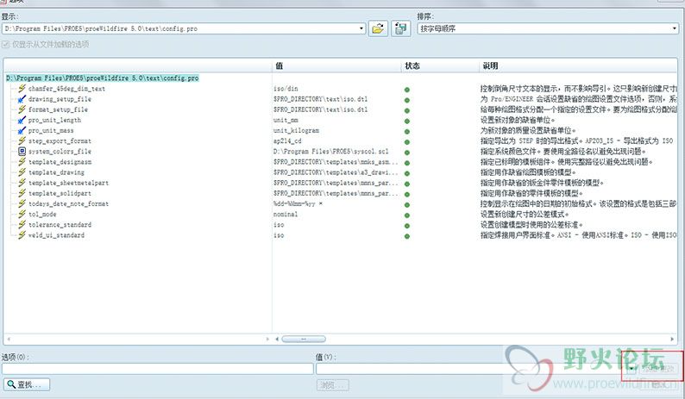Click lightning icon beside template_drawing
Screen dimensions: 685x399
(22, 172)
